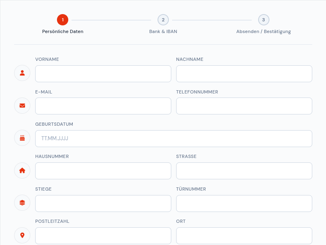Click the person icon beside Vorname
This screenshot has height=245, width=326.
(x=22, y=73)
